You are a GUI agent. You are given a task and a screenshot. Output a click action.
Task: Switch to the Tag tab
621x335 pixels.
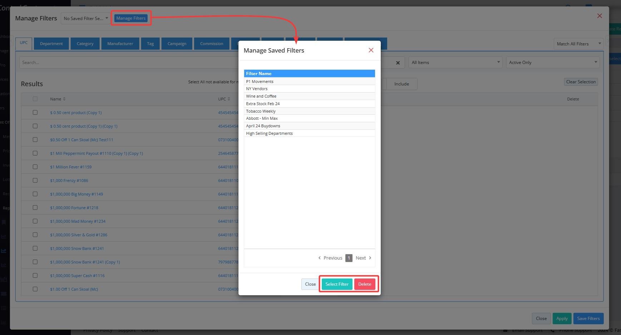150,44
